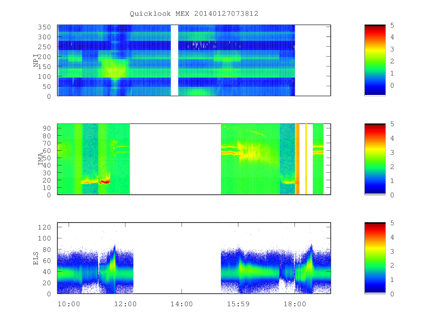The image size is (441, 330).
Task: Click the red hotspot in the IMA plot
Action: 105,182
